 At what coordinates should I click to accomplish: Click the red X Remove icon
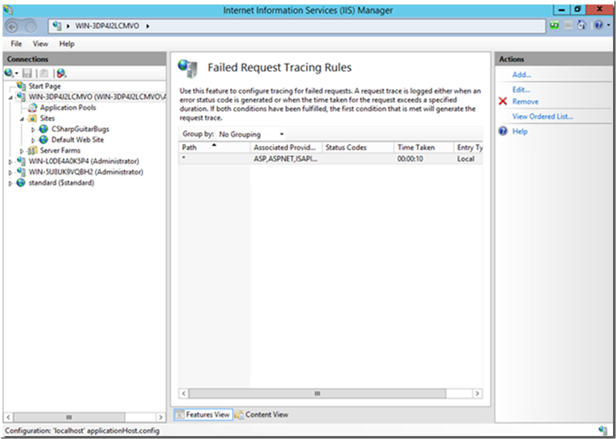[x=503, y=101]
